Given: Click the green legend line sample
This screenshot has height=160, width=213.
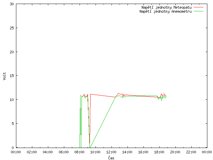Looking at the screenshot, I should coord(198,11).
